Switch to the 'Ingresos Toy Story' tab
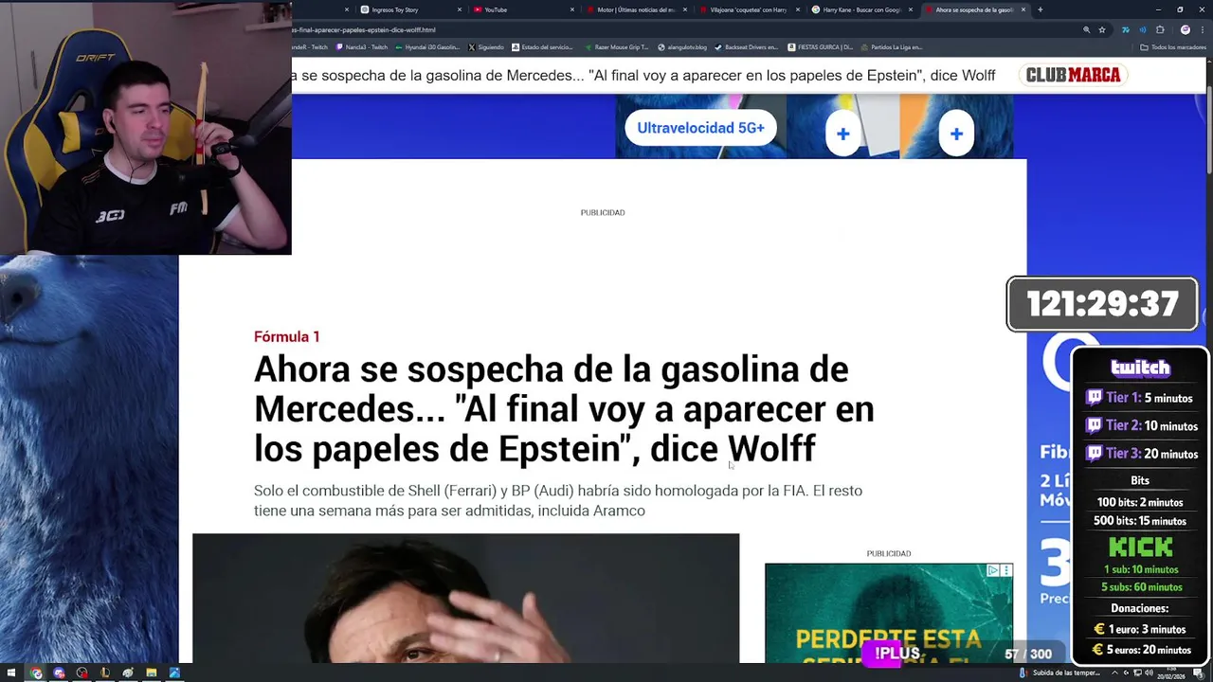Screen dimensions: 1213x682 (x=413, y=9)
